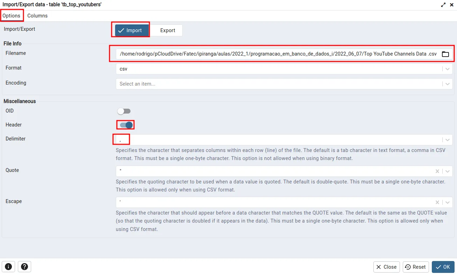Click the 'Delimiter' label

pyautogui.click(x=15, y=139)
